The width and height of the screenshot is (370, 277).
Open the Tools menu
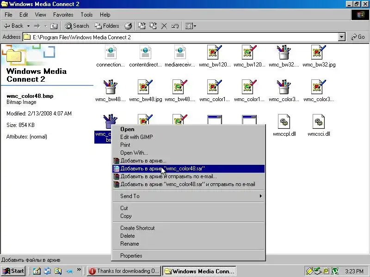click(x=86, y=15)
